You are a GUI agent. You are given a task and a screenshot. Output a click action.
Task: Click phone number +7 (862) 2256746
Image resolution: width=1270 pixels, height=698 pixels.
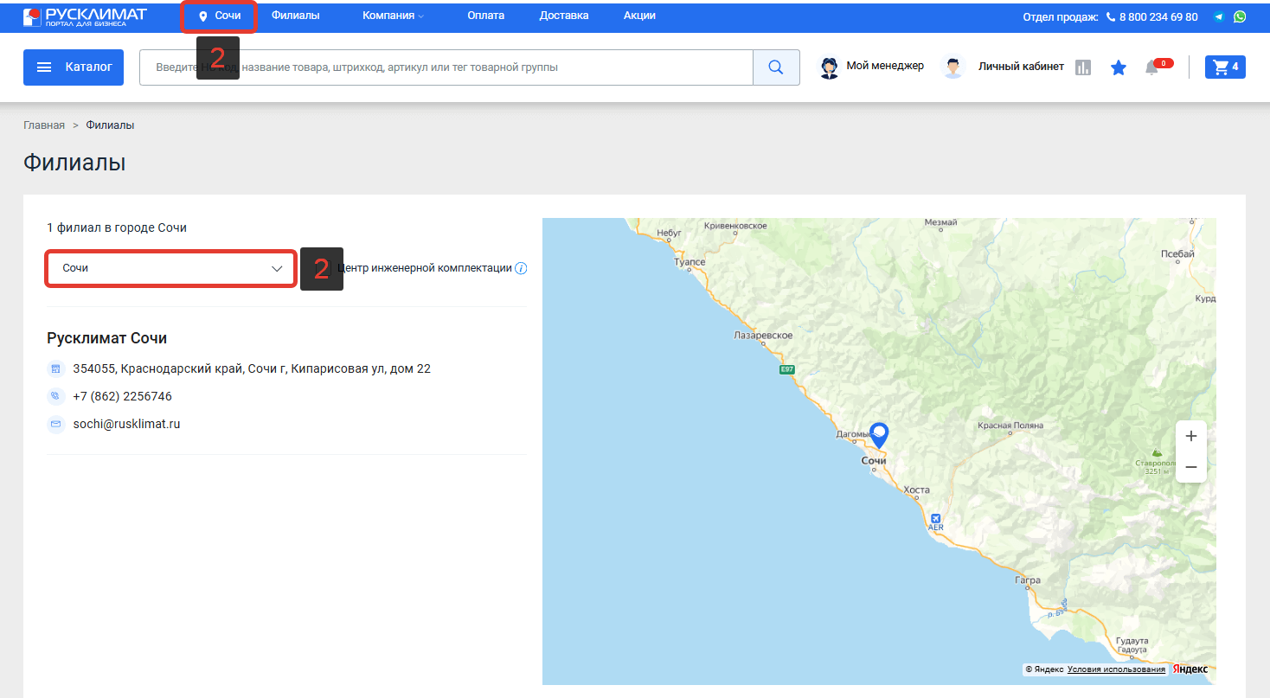pos(122,396)
